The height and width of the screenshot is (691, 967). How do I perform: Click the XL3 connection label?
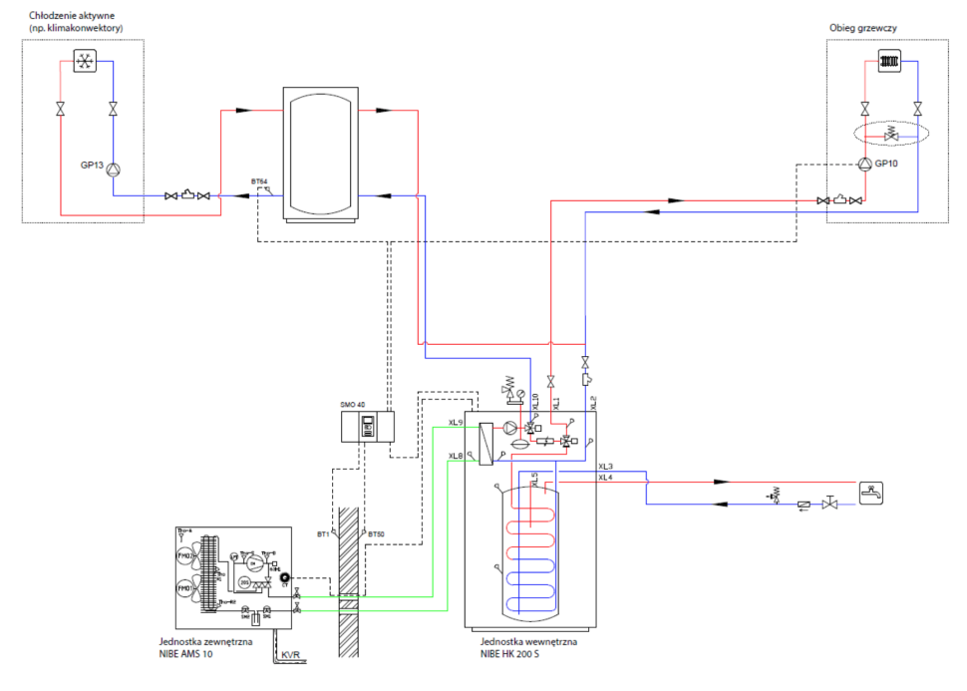click(606, 467)
